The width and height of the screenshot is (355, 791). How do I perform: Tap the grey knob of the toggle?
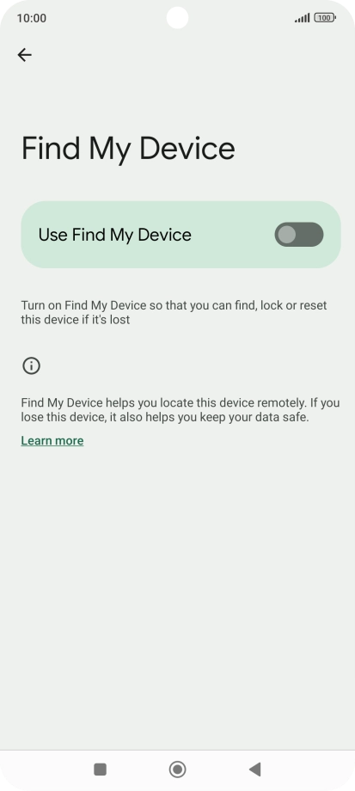pyautogui.click(x=287, y=235)
